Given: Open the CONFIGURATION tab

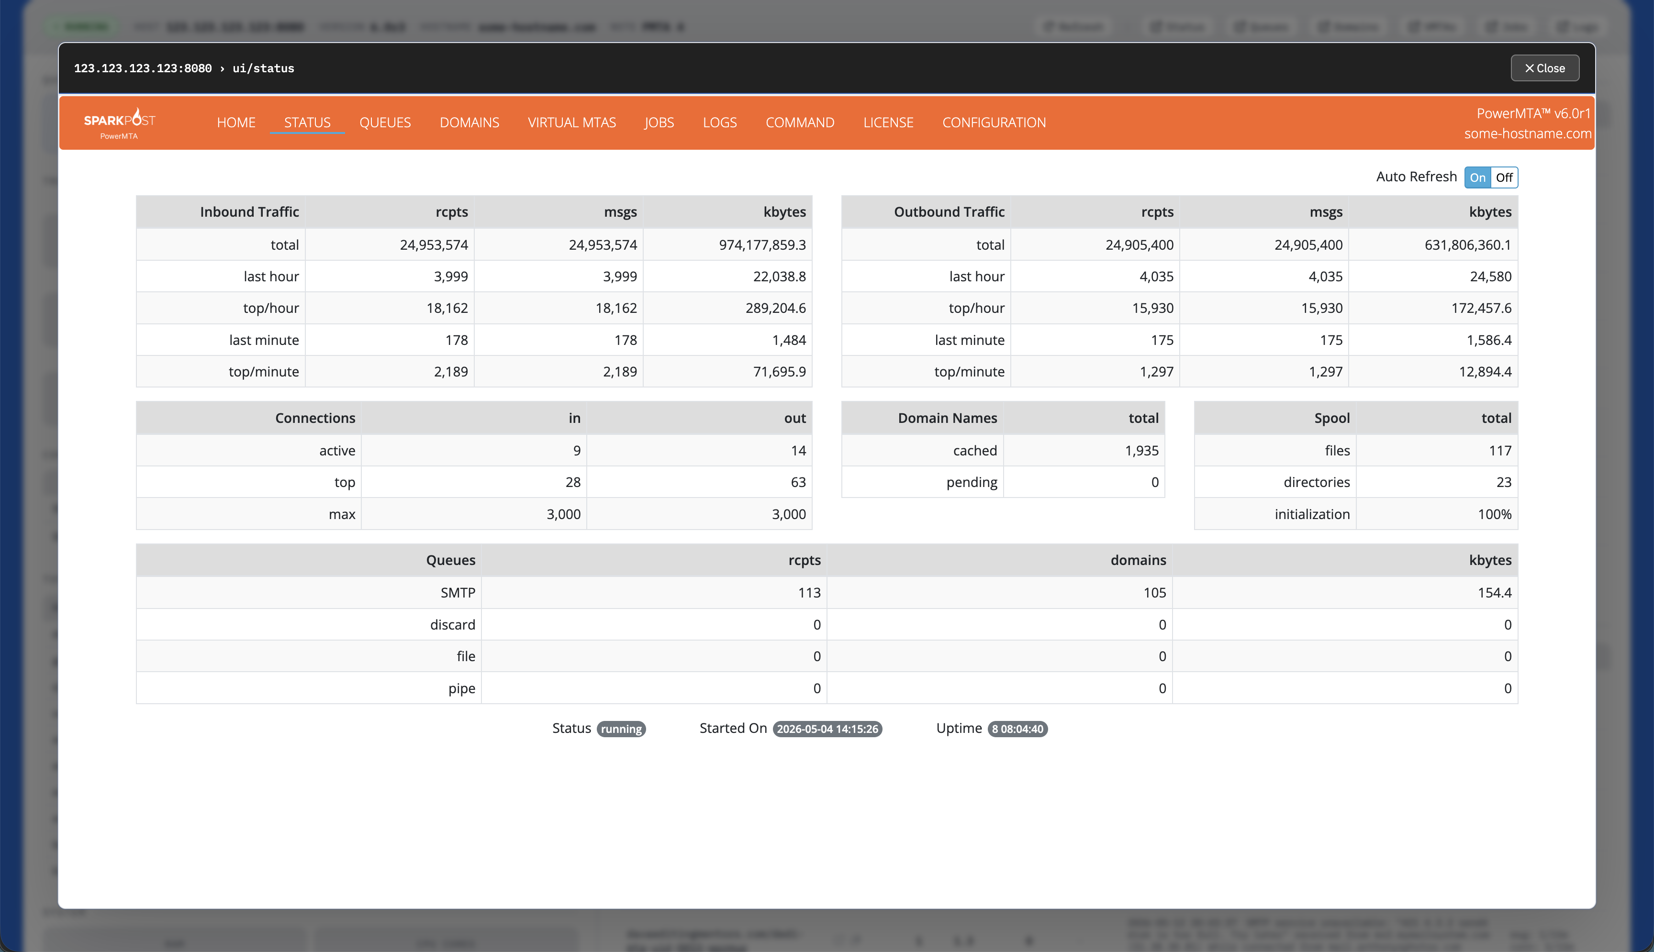Looking at the screenshot, I should 994,122.
